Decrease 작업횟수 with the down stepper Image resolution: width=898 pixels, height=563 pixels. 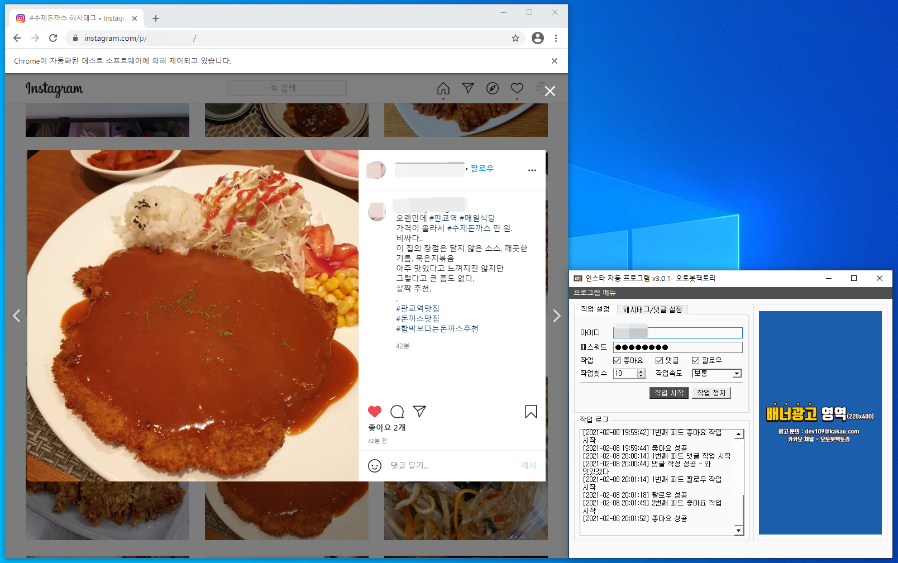coord(641,376)
